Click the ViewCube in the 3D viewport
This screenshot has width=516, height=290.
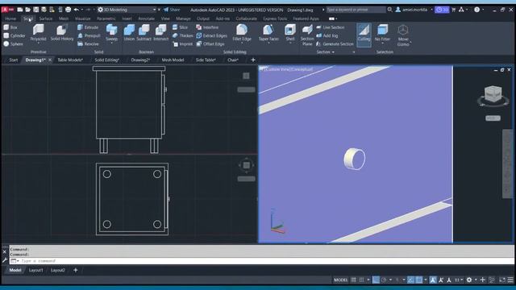pos(493,95)
